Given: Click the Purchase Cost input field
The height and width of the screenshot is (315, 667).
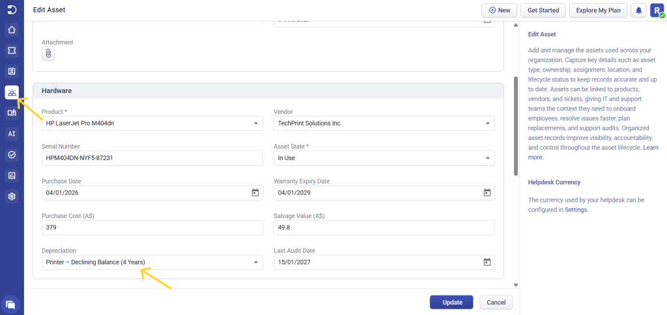Looking at the screenshot, I should pos(152,227).
